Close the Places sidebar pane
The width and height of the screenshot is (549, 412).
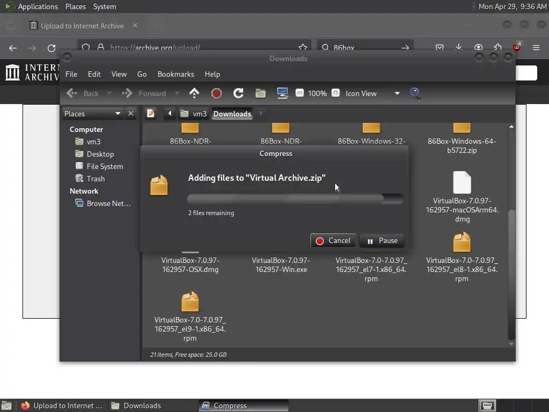click(131, 114)
